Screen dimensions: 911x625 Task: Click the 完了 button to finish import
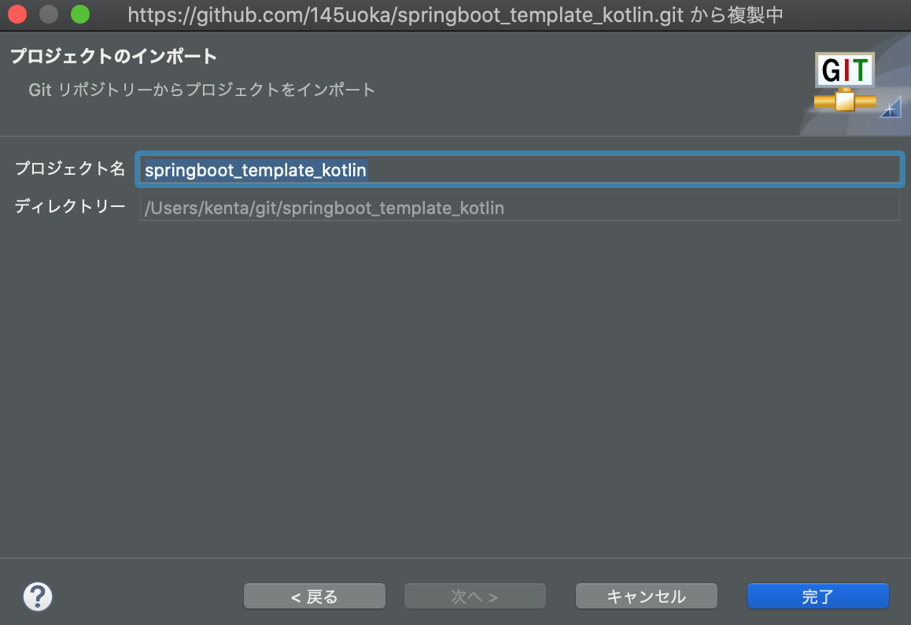(817, 596)
